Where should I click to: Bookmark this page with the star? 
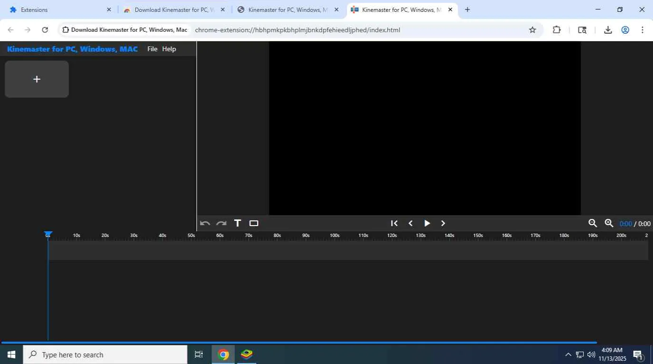tap(532, 30)
